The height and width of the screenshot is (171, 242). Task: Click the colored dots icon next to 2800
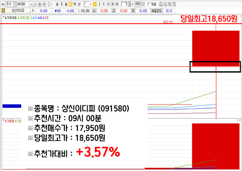(x=143, y=4)
